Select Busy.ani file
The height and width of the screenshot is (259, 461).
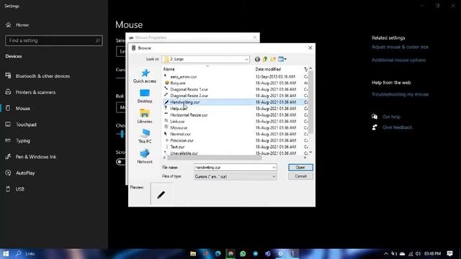(178, 83)
